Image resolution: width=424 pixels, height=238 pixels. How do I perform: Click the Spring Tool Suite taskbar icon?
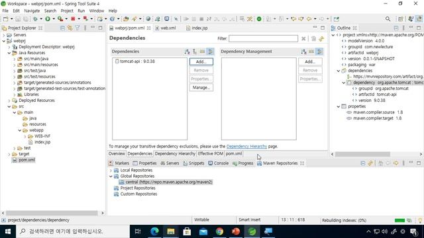252,231
